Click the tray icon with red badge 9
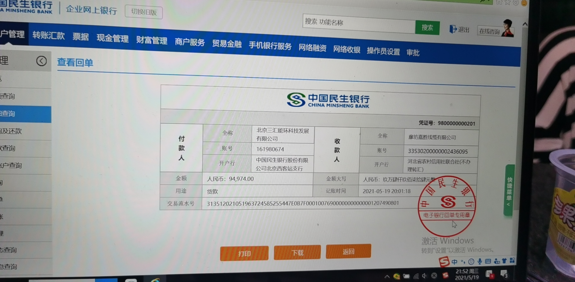Image resolution: width=575 pixels, height=282 pixels. (490, 274)
